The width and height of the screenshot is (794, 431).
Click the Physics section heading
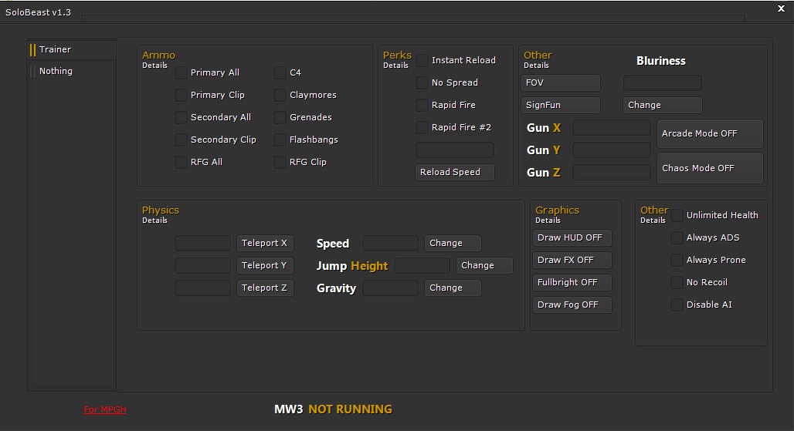(x=161, y=210)
